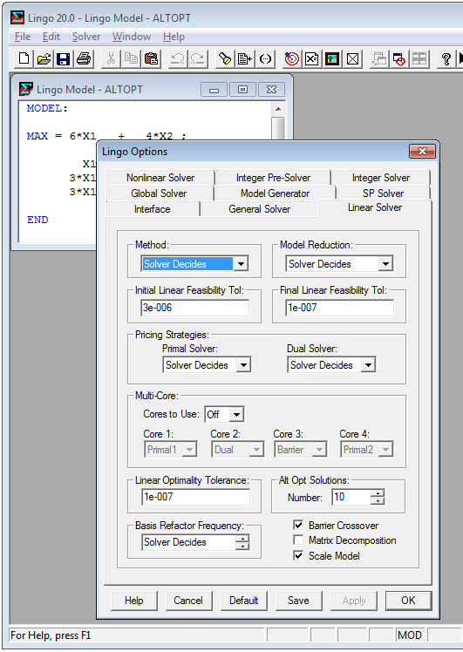Click the Save button in Lingo Options
463x652 pixels.
[x=298, y=601]
